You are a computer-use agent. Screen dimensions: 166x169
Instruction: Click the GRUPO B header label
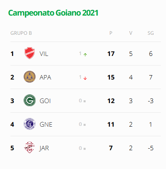tap(21, 33)
